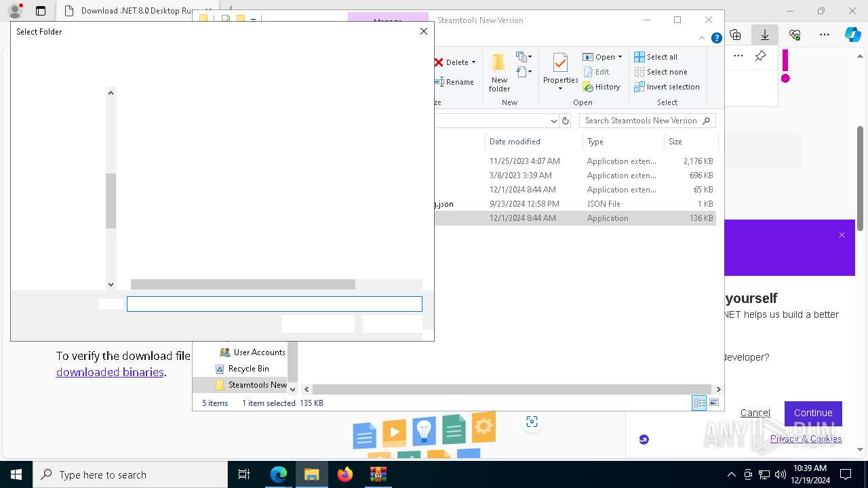Screen dimensions: 868x488
Task: Select the 2,176 KB file row
Action: pos(576,161)
